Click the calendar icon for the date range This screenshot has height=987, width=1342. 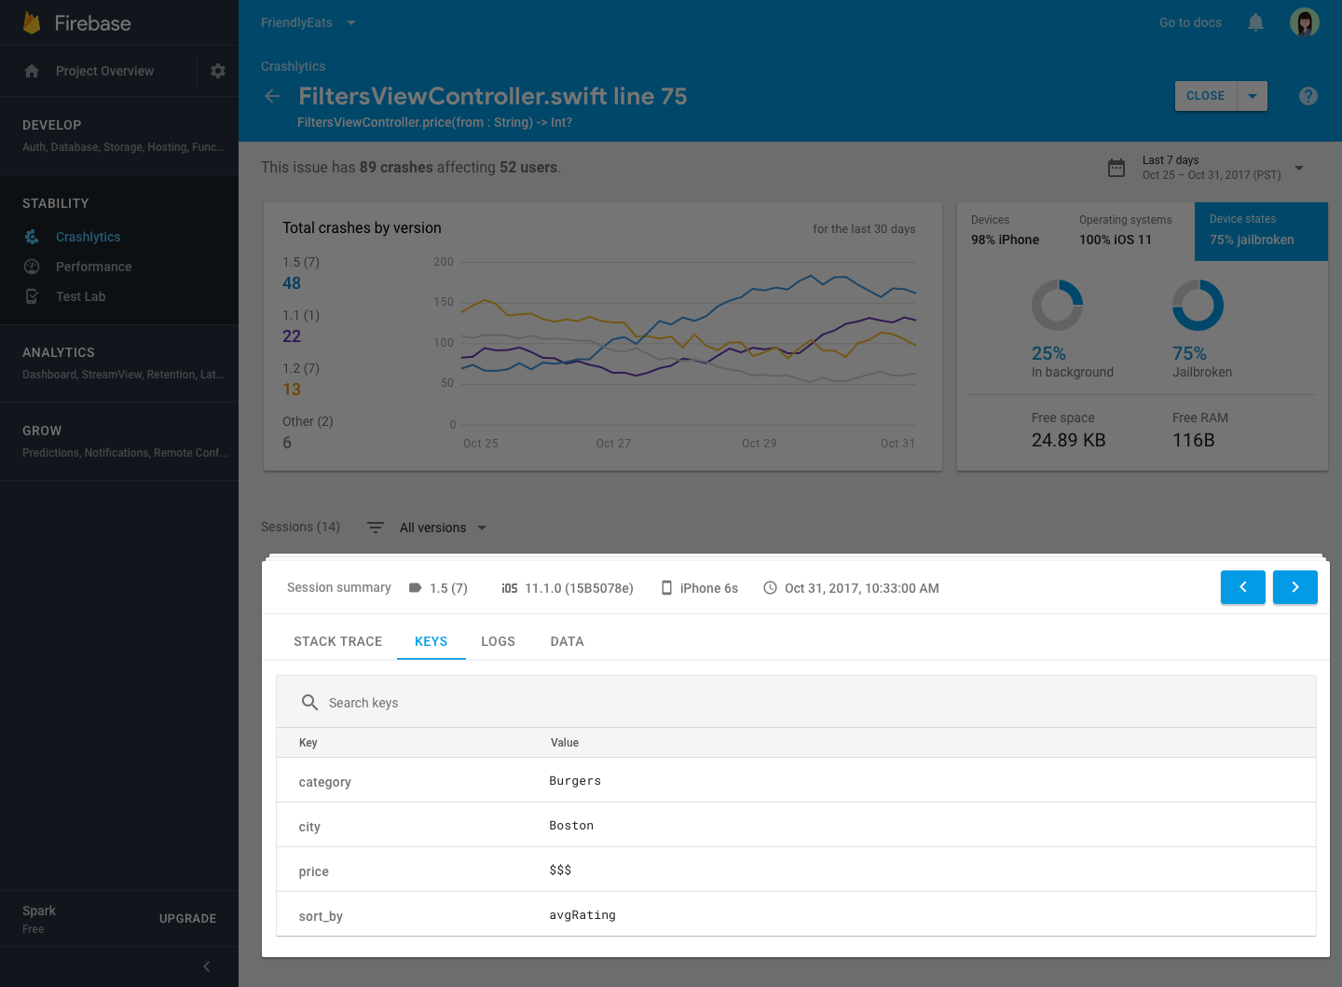pyautogui.click(x=1116, y=168)
